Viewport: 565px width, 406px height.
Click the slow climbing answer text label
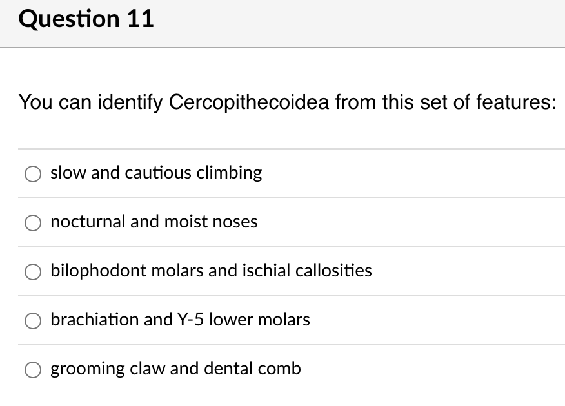click(x=156, y=173)
